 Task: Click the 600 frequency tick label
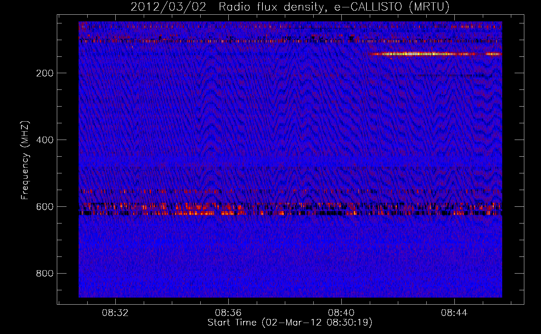(x=45, y=207)
